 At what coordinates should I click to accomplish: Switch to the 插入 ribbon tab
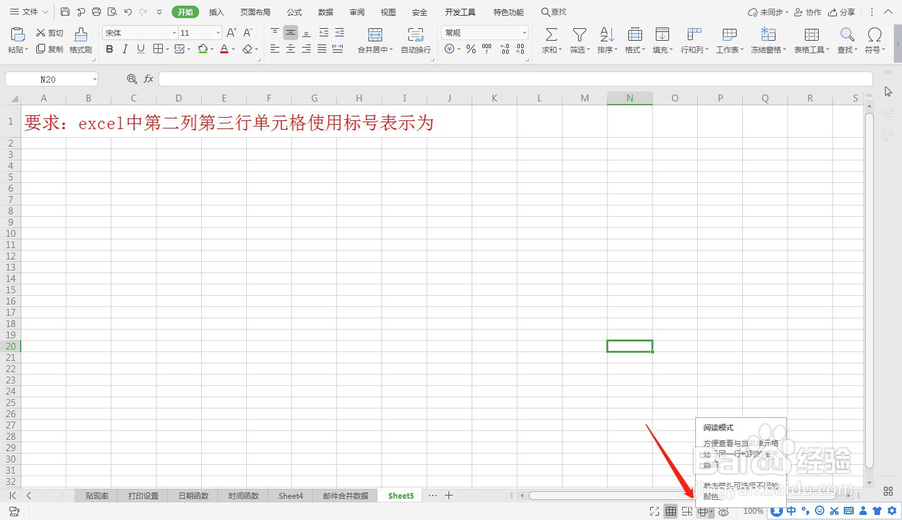[216, 11]
